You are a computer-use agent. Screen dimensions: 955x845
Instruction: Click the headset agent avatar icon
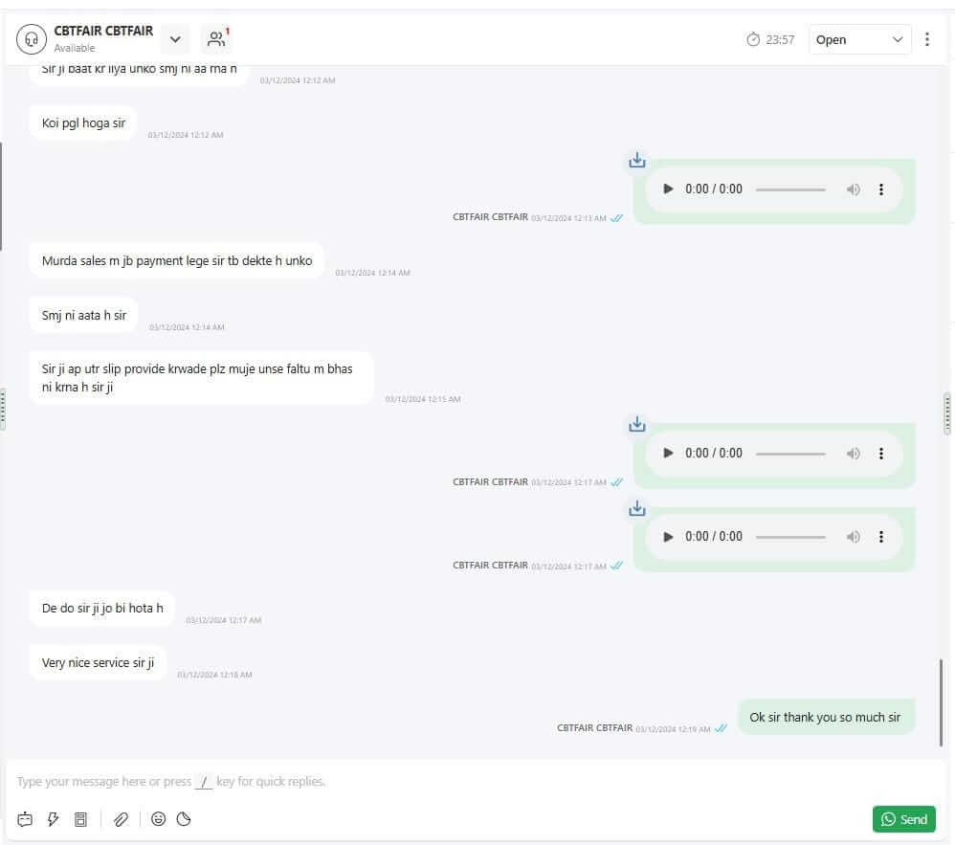click(31, 39)
